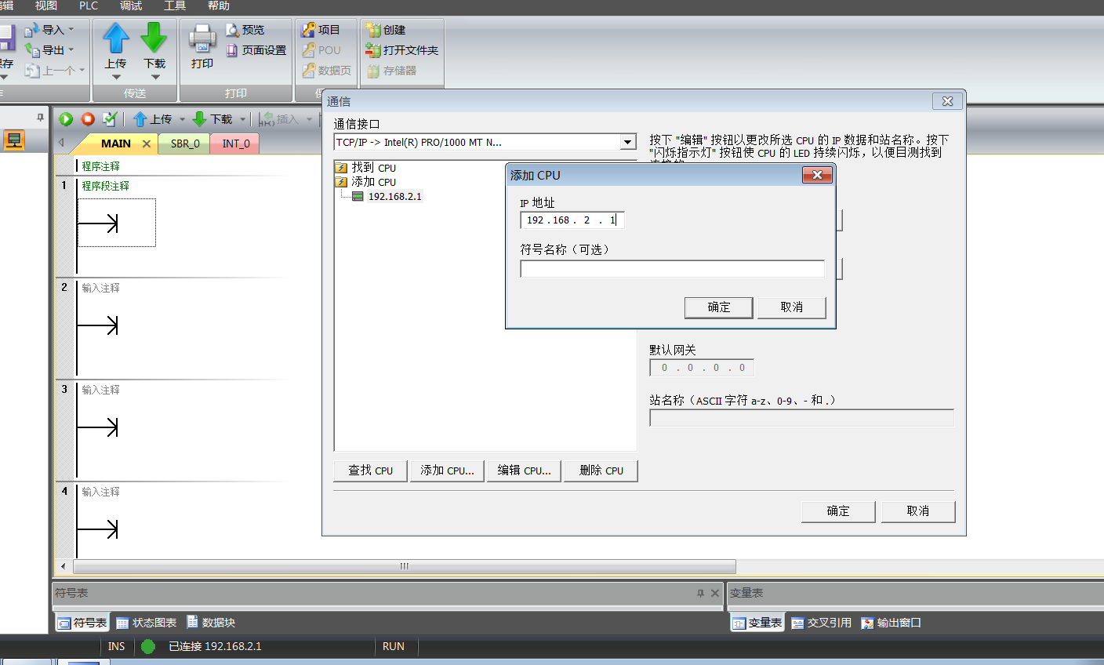Open the Help (帮助) menu
1104x665 pixels.
click(x=218, y=5)
